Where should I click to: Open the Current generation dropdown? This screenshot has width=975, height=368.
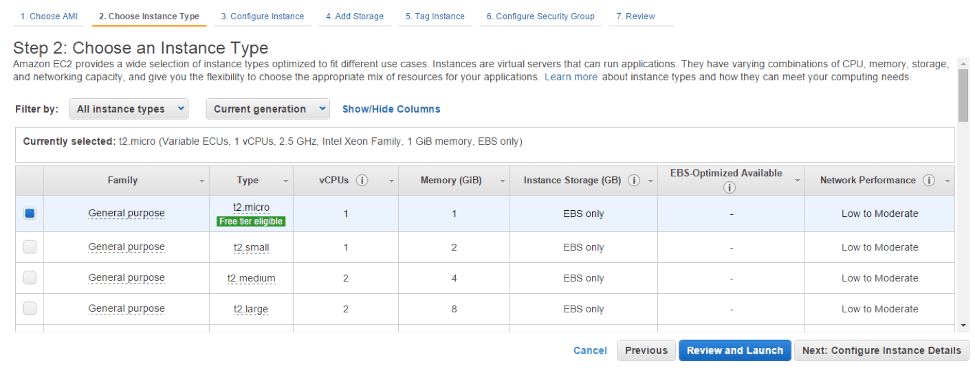267,109
